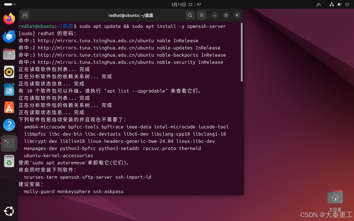
Task: Click the '[sudo] redhat 的密码:' line
Action: tap(47, 33)
